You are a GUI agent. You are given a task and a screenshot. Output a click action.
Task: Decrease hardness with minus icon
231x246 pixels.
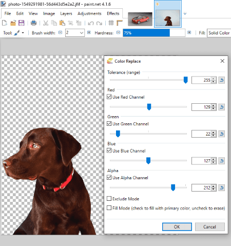(118, 32)
